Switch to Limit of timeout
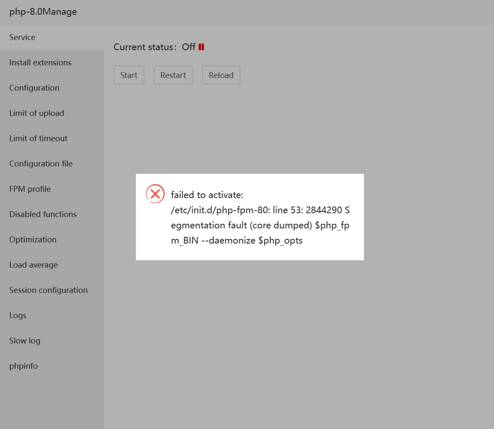 (38, 138)
